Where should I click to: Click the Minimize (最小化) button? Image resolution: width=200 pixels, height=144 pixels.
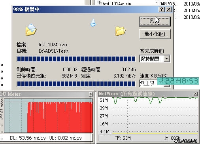155,34
